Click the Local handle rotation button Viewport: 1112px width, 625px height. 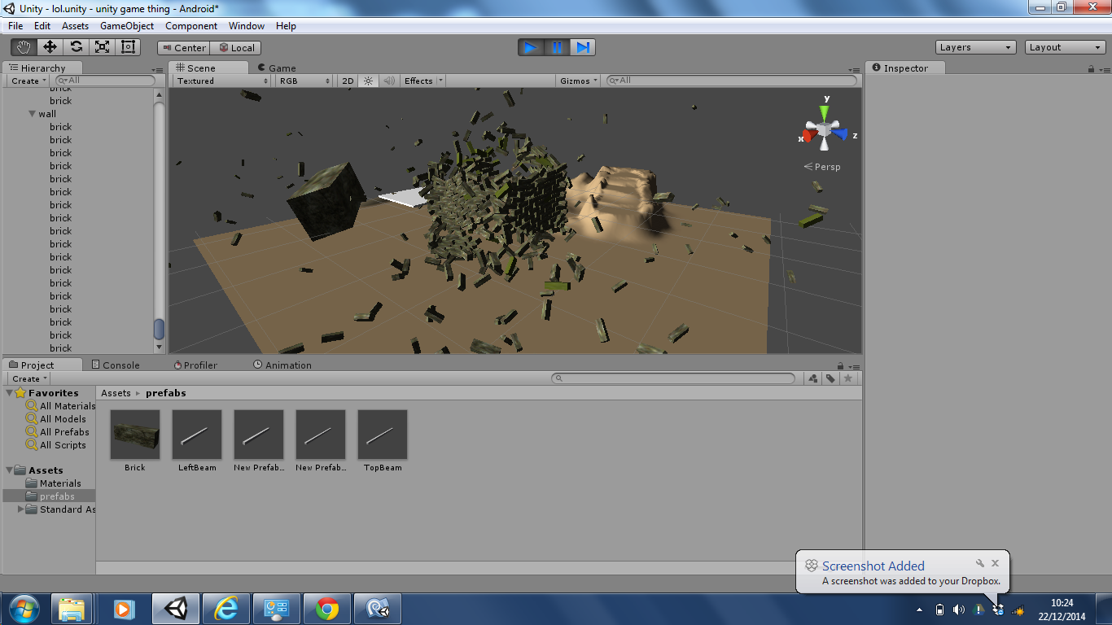point(237,48)
